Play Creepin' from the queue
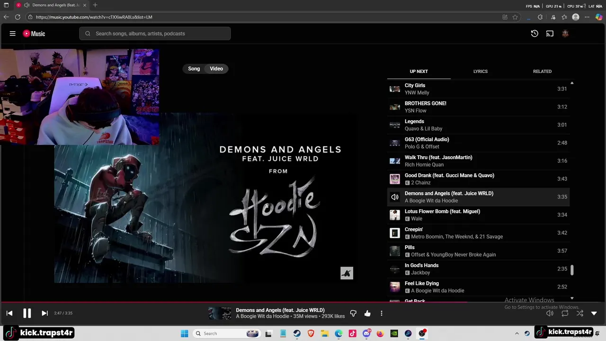Image resolution: width=606 pixels, height=341 pixels. coord(478,233)
